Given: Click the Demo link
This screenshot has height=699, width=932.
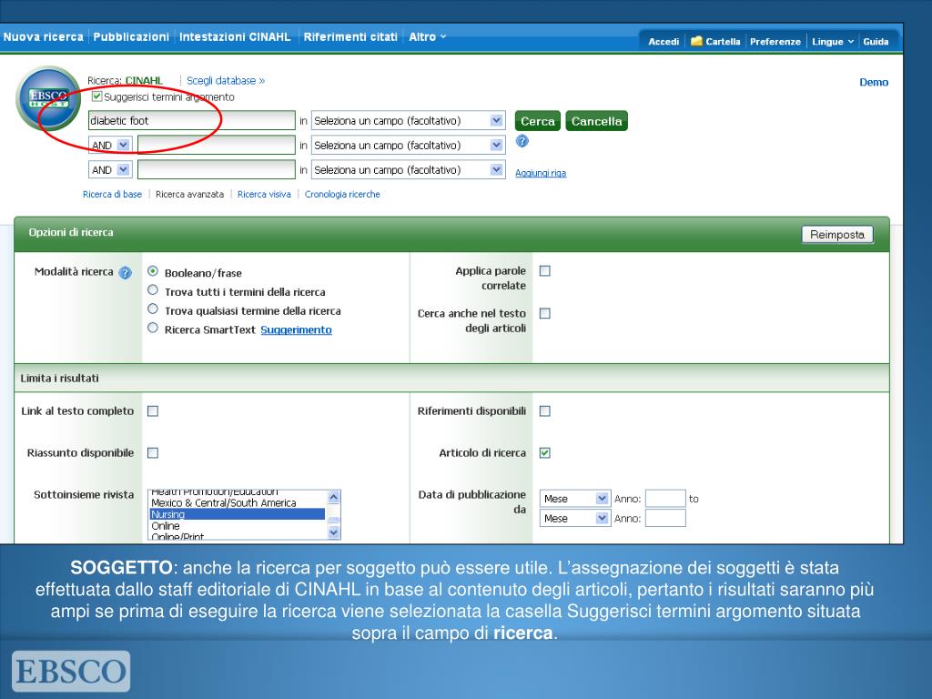Looking at the screenshot, I should click(874, 83).
